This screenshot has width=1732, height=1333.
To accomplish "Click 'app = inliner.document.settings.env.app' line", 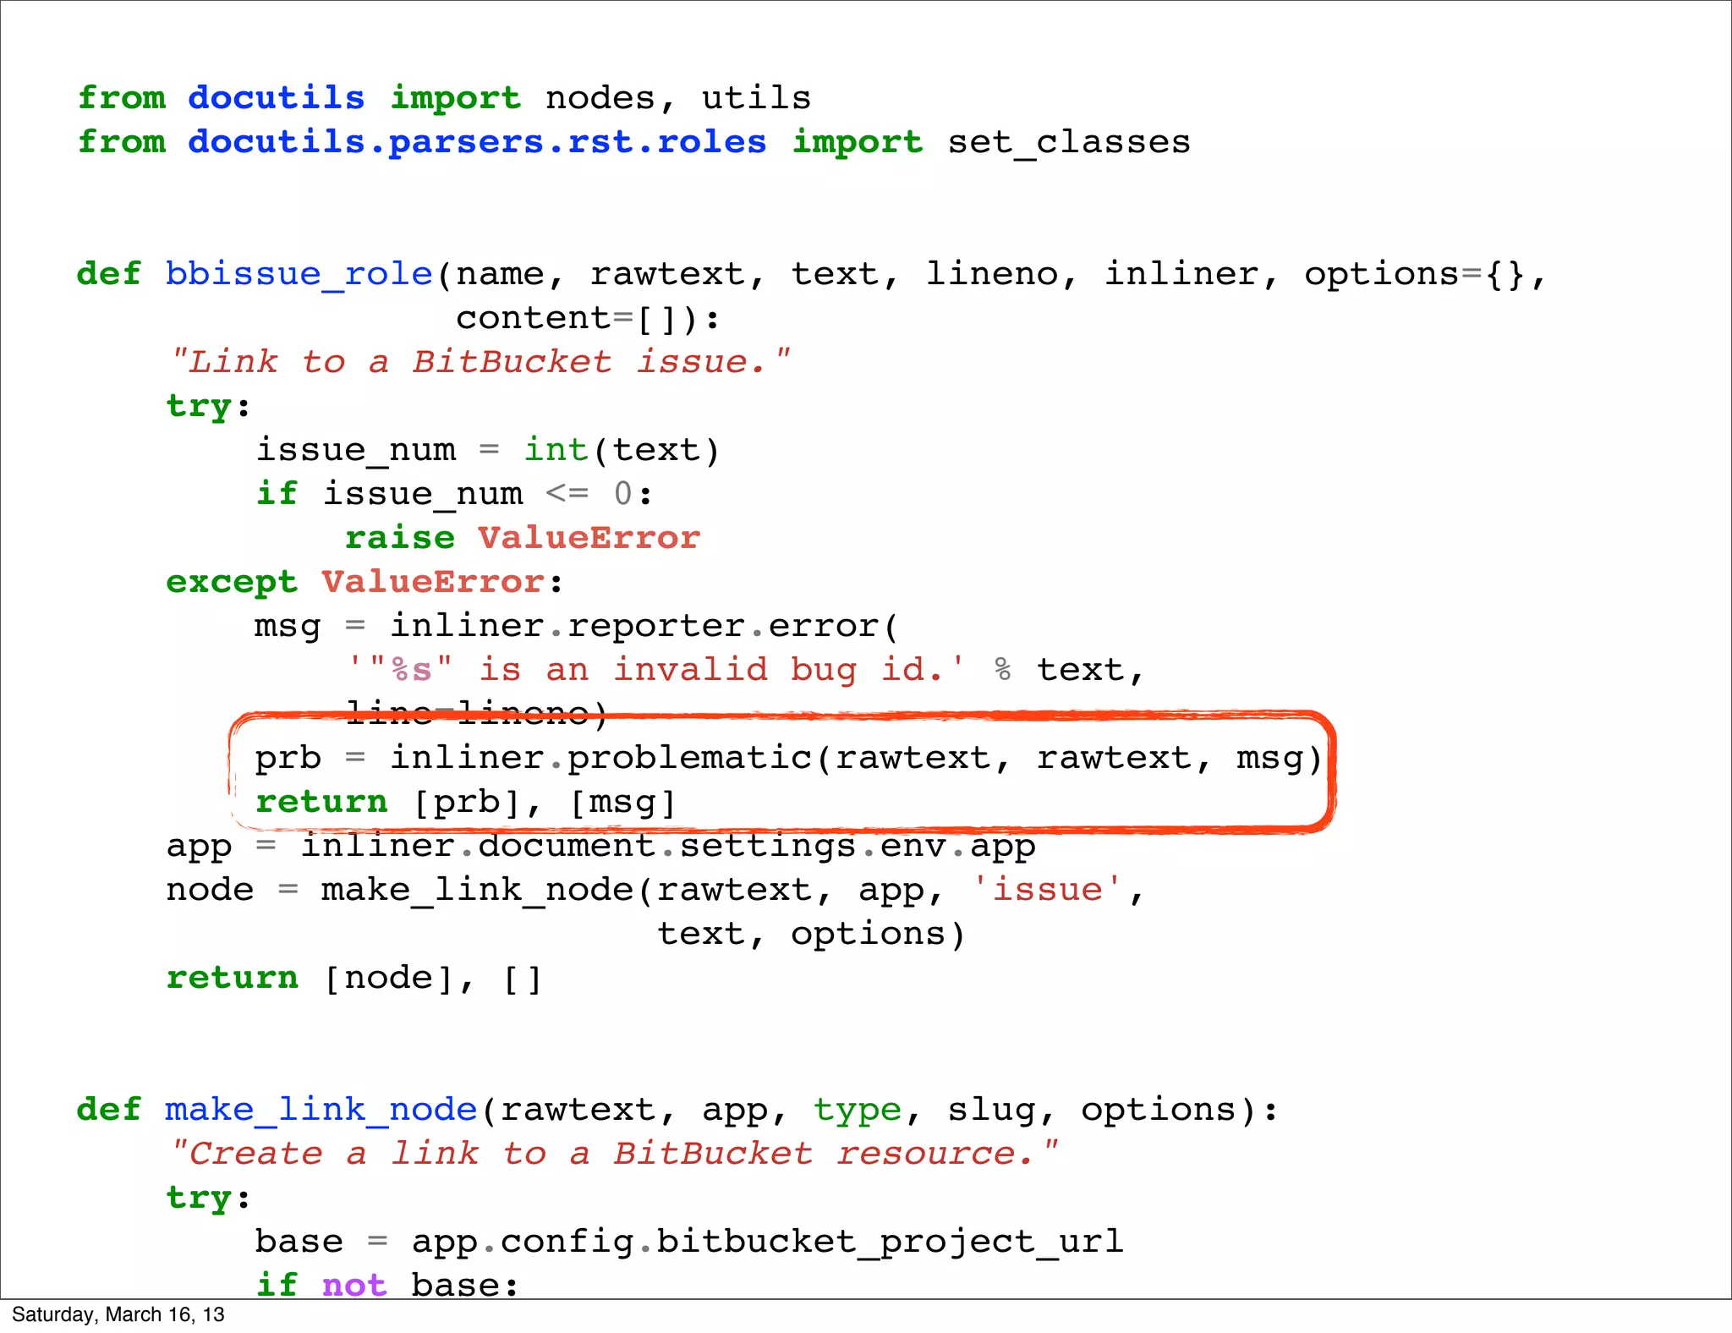I will [600, 846].
